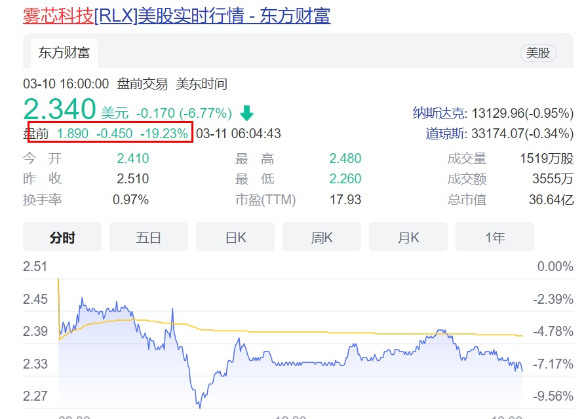Image resolution: width=584 pixels, height=419 pixels.
Task: Click the 成交额 value 3555万
Action: pyautogui.click(x=553, y=179)
